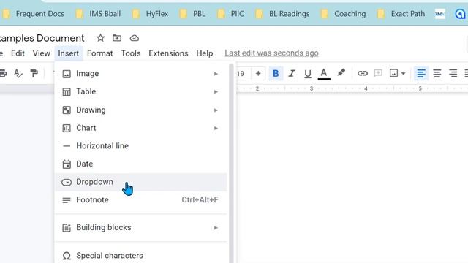Toggle bold formatting
The width and height of the screenshot is (468, 263).
276,73
